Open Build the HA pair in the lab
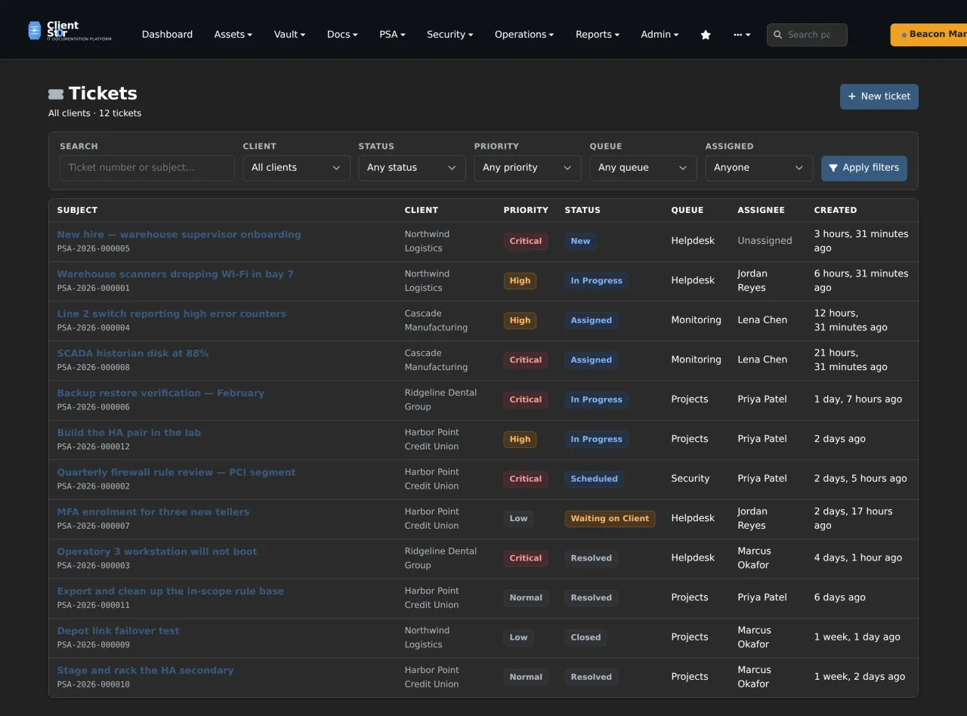The width and height of the screenshot is (967, 716). [x=129, y=433]
